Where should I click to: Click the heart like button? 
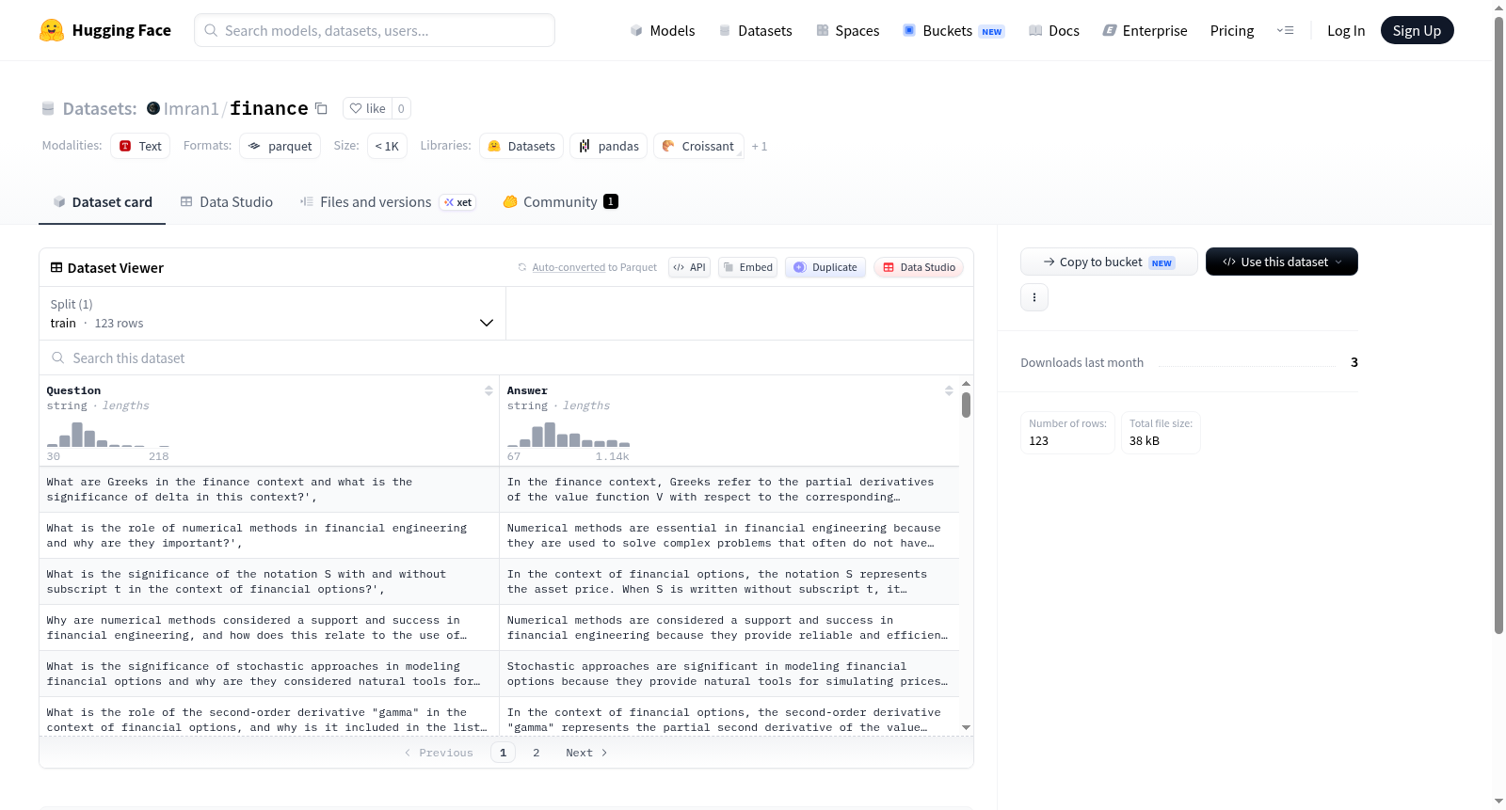click(367, 108)
